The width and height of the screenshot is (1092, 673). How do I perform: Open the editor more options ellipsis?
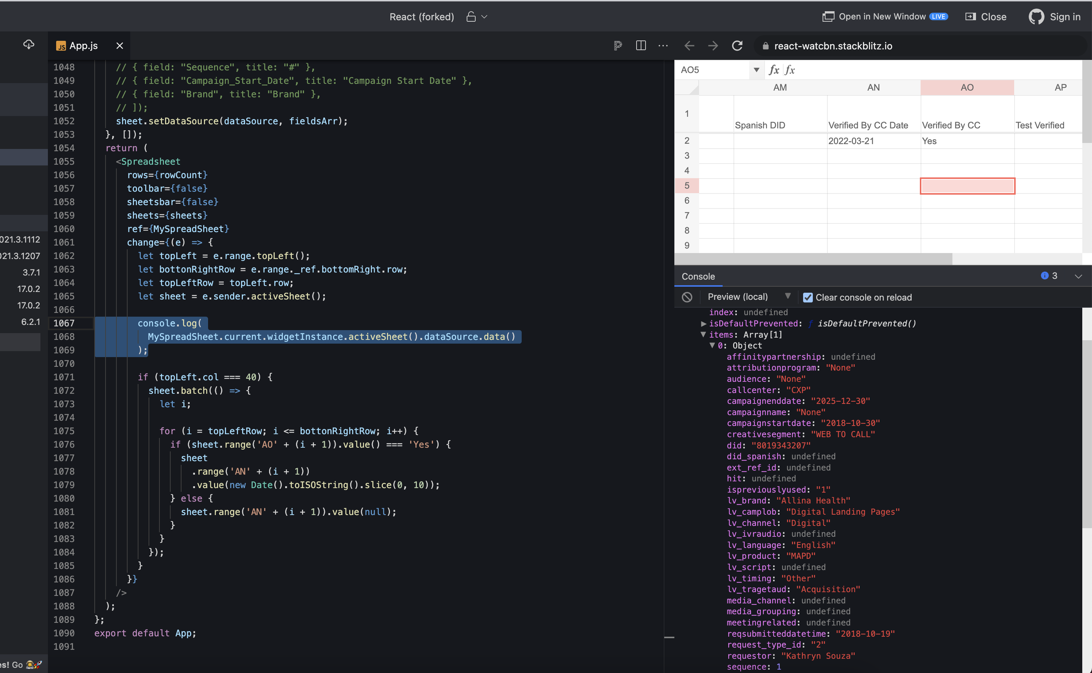pos(663,45)
